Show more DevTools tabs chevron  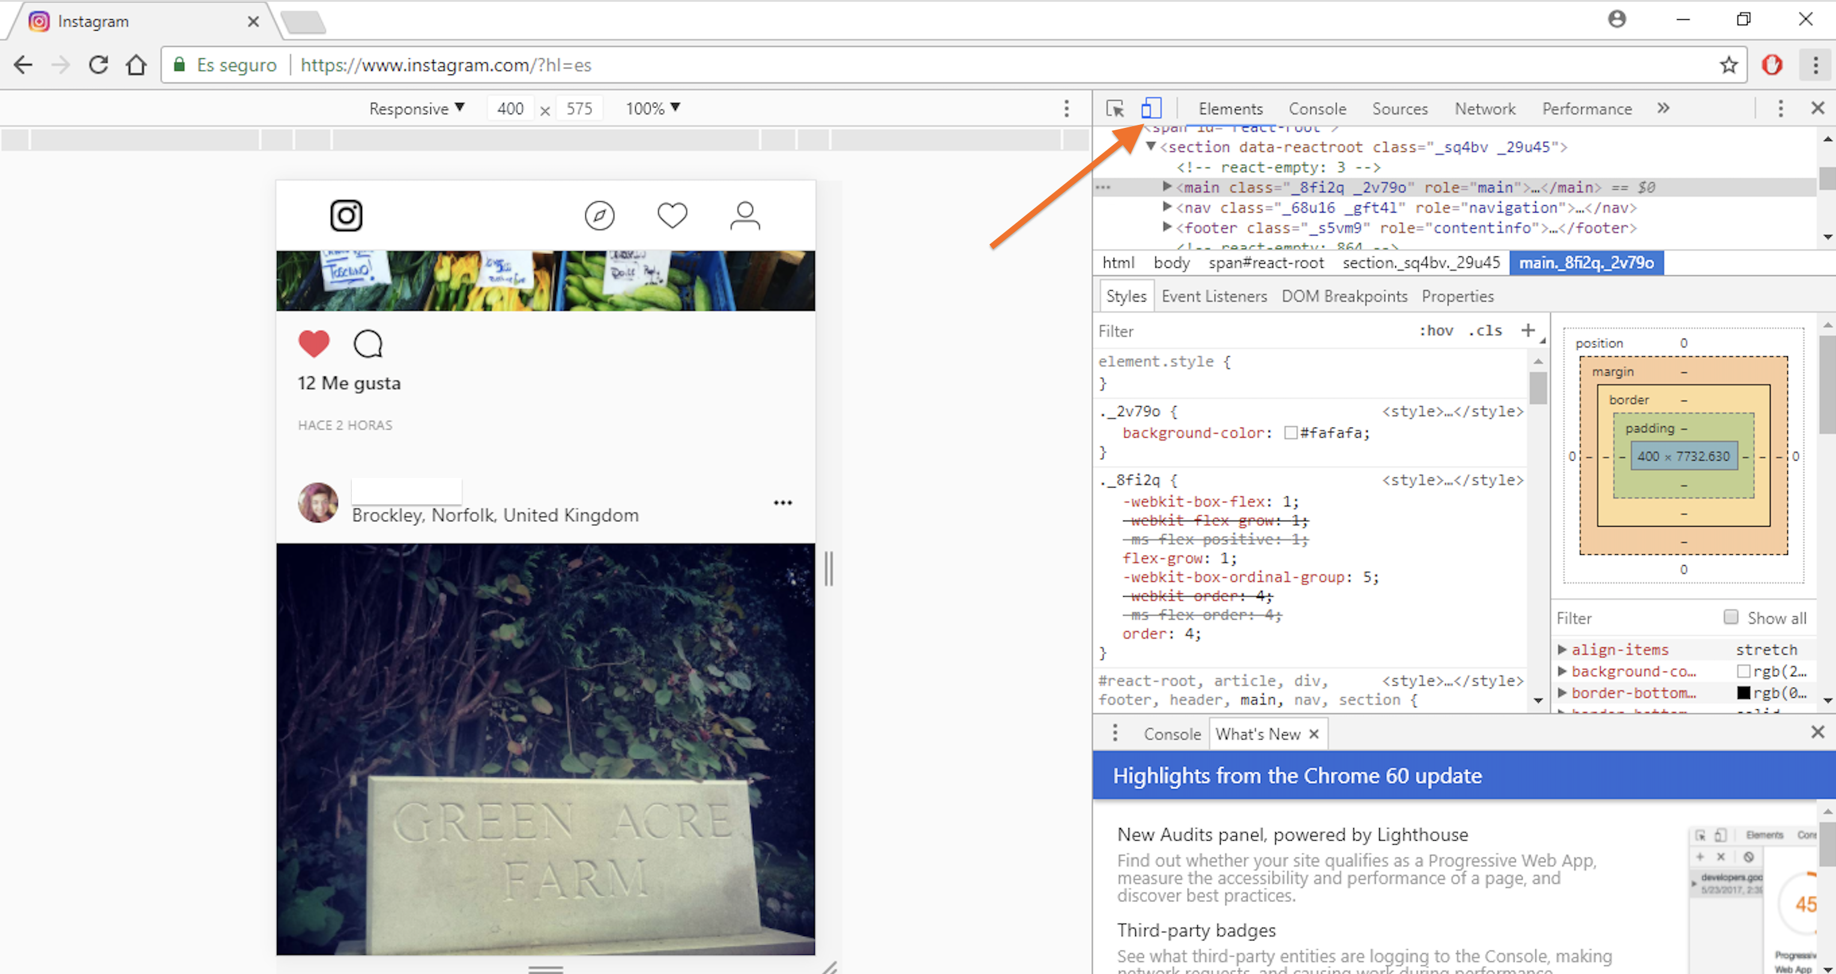click(1663, 107)
